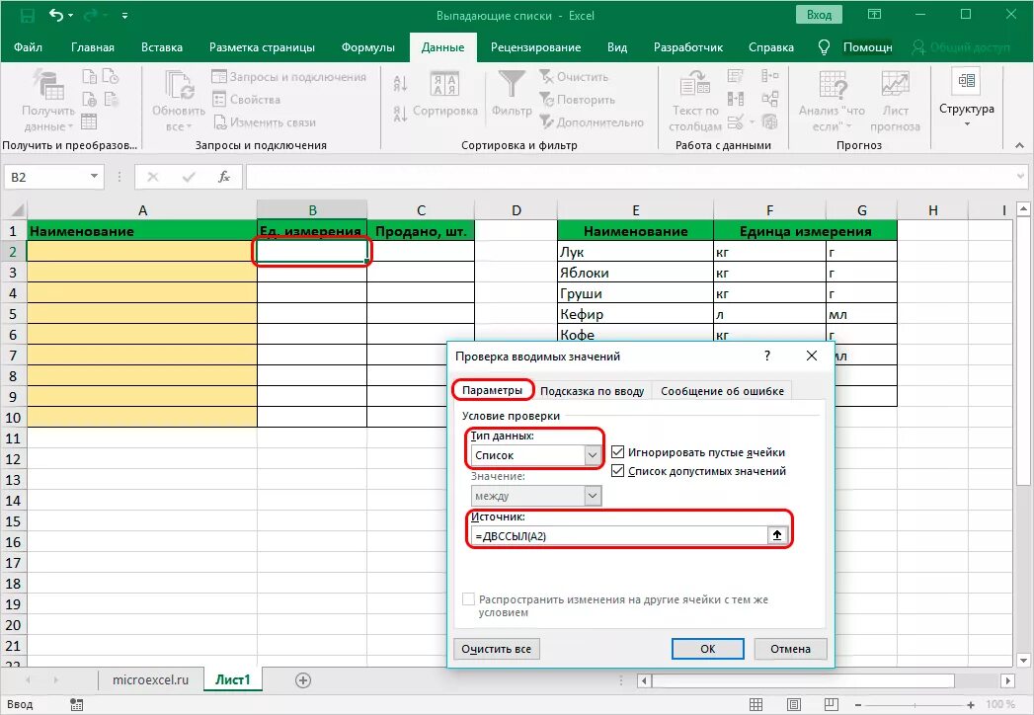Toggle Распространить изменения на другие ячейки checkbox

click(x=468, y=598)
